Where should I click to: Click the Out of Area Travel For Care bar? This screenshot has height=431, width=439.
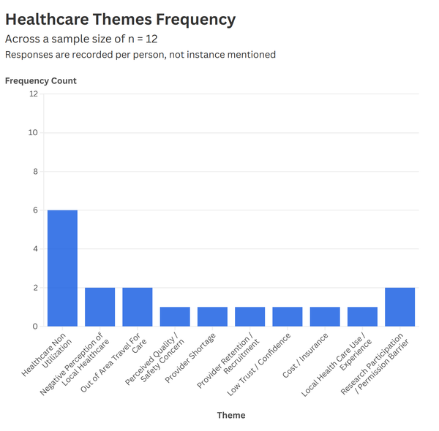pos(138,307)
